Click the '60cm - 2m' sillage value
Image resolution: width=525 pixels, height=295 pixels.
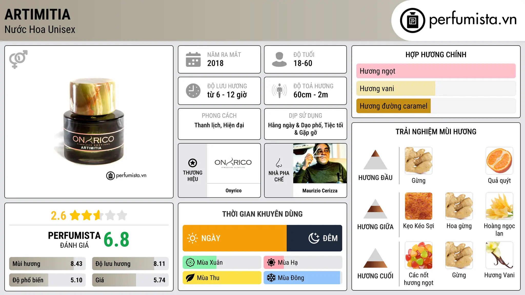coord(311,95)
